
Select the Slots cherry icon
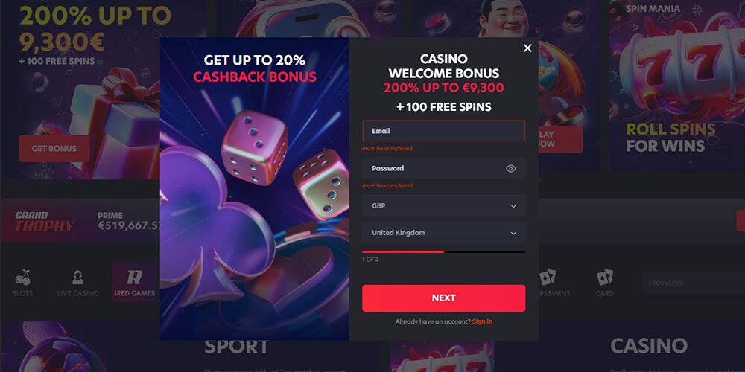click(x=22, y=277)
